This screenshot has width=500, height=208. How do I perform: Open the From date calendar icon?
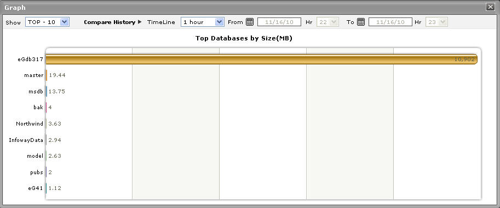[x=250, y=22]
